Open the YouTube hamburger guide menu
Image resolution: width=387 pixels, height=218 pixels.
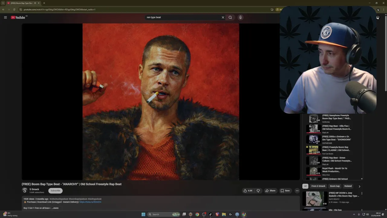tap(5, 17)
